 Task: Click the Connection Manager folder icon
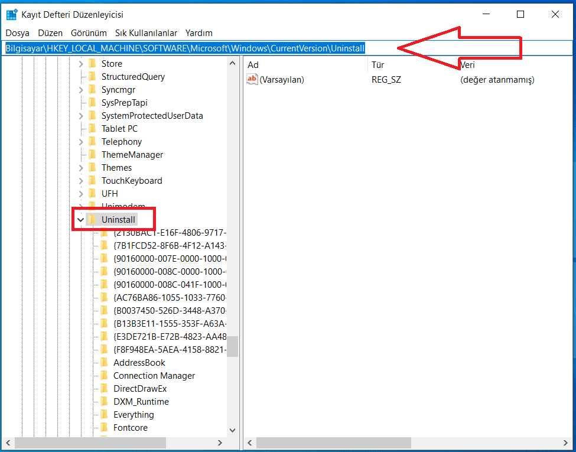[105, 376]
